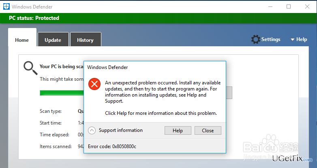Click the error dialog title bar
The width and height of the screenshot is (317, 168).
tap(154, 67)
